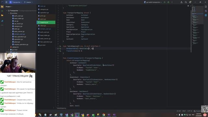The height and width of the screenshot is (117, 208).
Task: Select go.mod in the file switcher
Action: click(46, 45)
